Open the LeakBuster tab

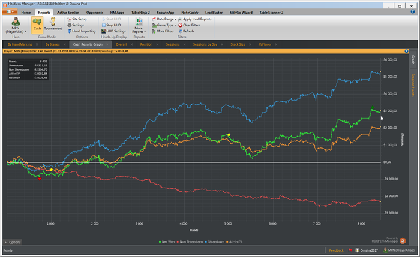coord(214,13)
